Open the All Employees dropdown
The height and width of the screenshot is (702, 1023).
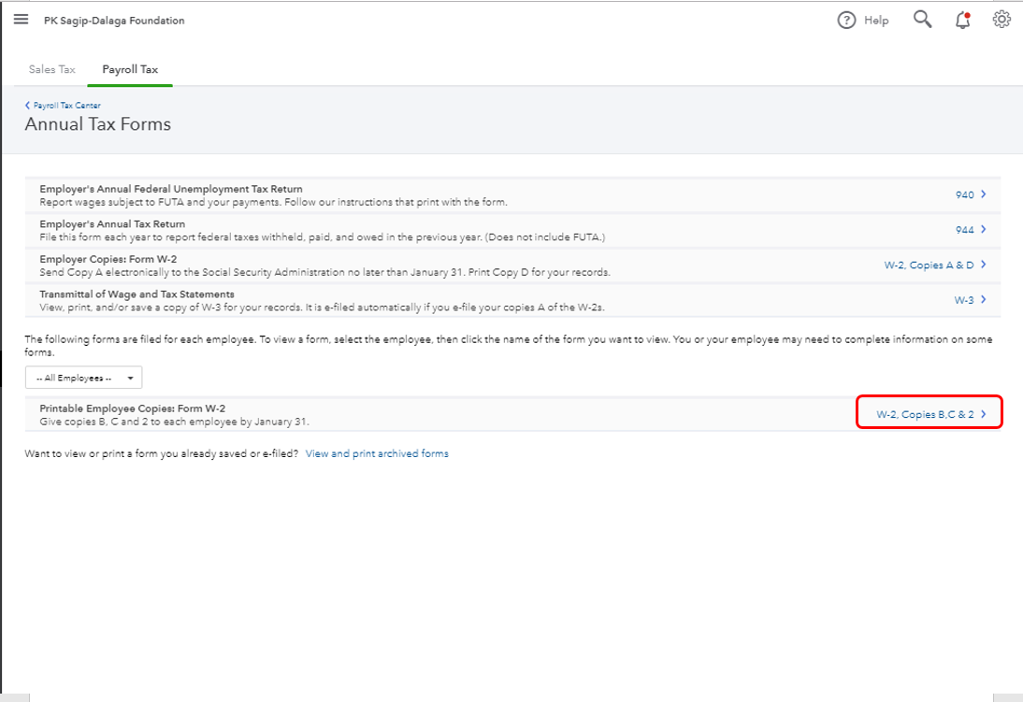[x=83, y=378]
